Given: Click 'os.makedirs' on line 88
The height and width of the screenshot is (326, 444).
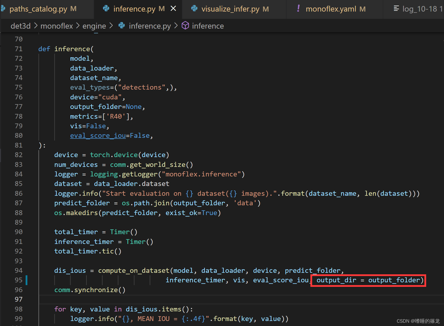Looking at the screenshot, I should coord(76,213).
